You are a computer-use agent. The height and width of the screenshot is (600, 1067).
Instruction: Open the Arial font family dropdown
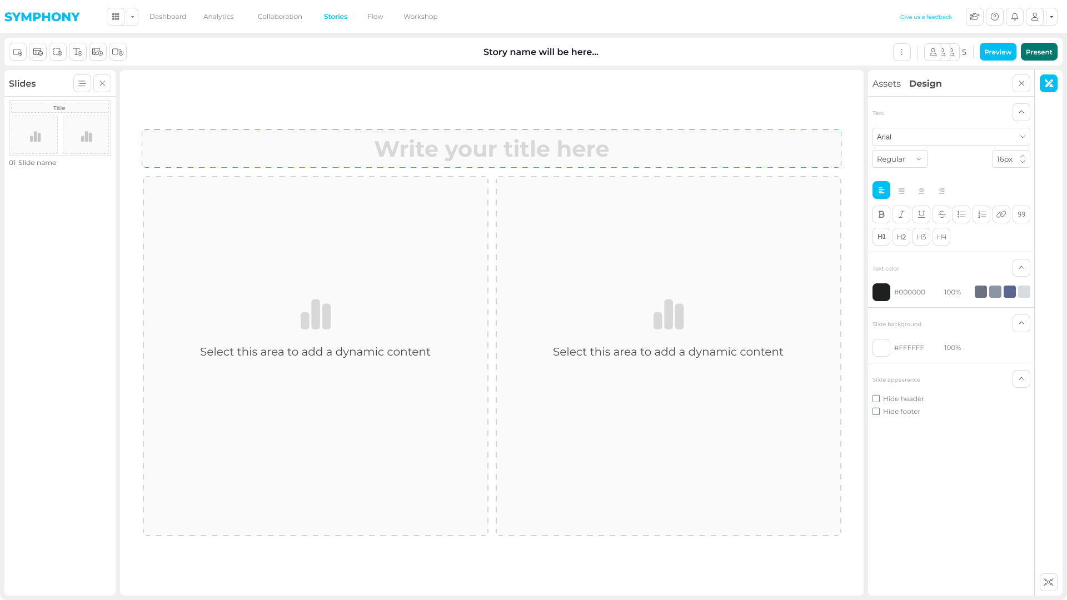pyautogui.click(x=950, y=137)
